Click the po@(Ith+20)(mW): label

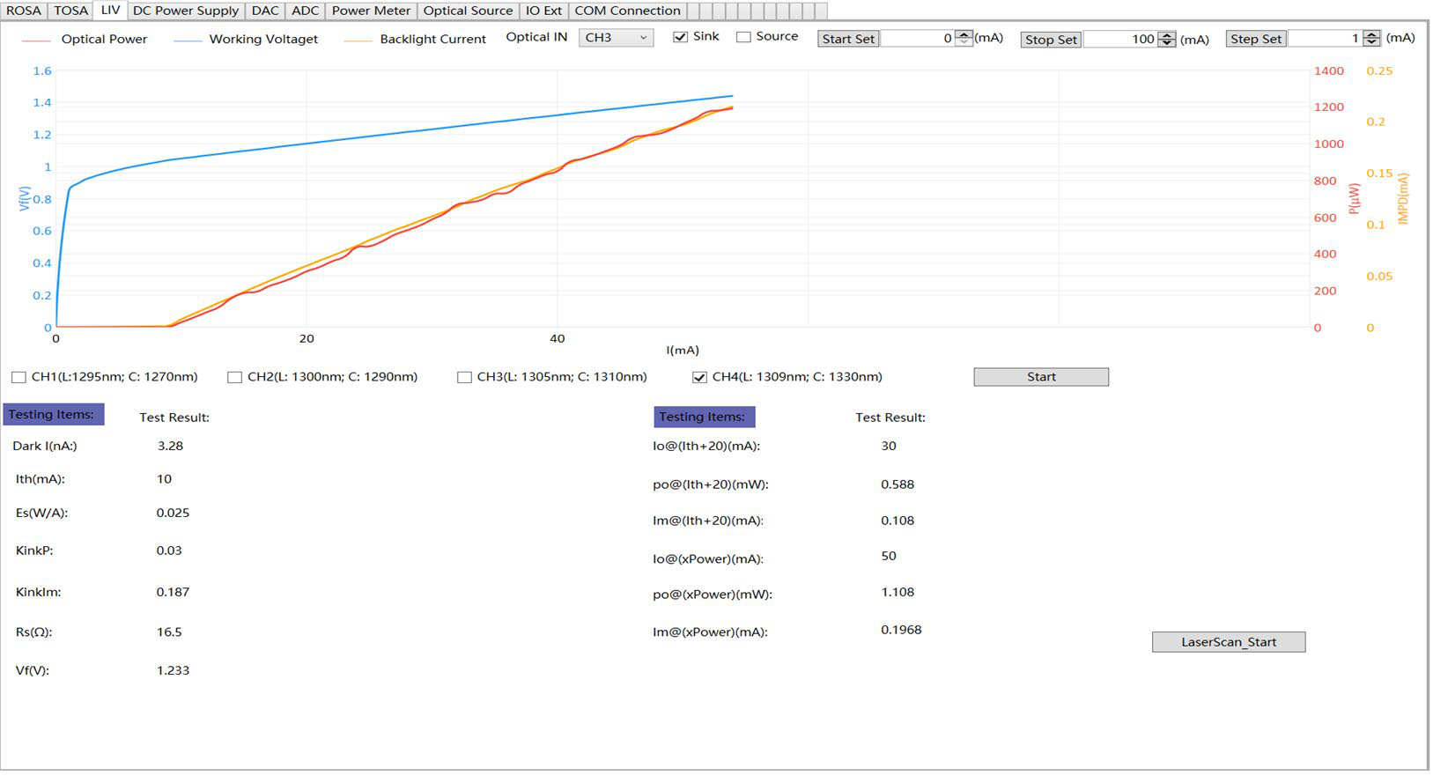(711, 484)
